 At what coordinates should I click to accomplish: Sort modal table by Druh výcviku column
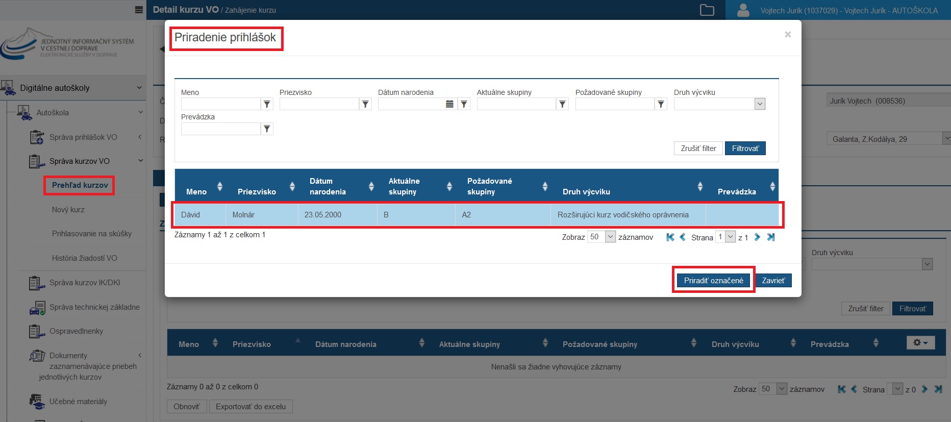(700, 186)
